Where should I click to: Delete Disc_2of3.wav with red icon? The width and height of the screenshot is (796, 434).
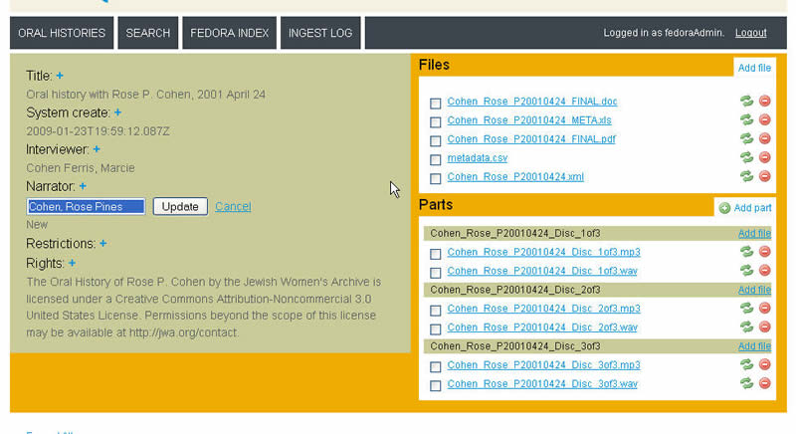point(764,326)
